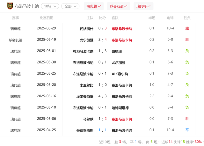Click the corner count 8-4

pos(170,107)
